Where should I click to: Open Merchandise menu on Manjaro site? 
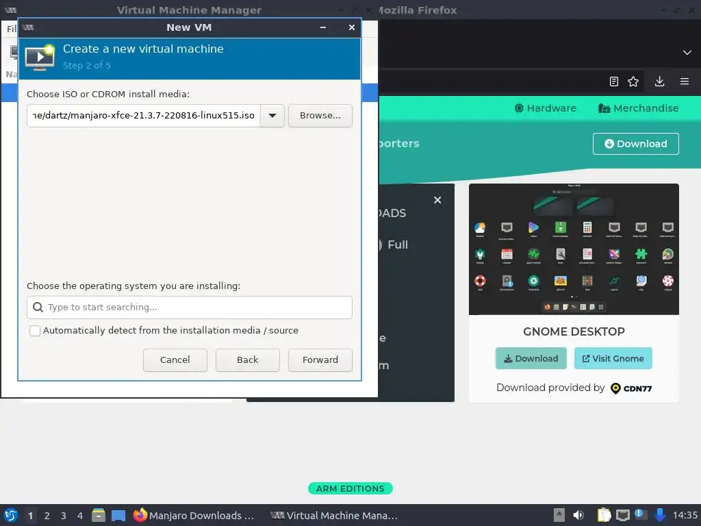pos(639,108)
